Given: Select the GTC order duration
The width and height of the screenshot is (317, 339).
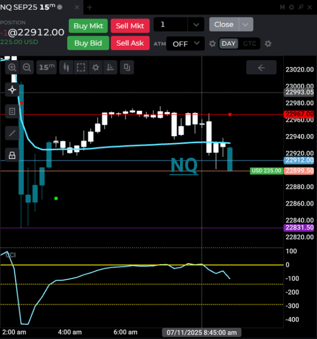Looking at the screenshot, I should click(249, 43).
